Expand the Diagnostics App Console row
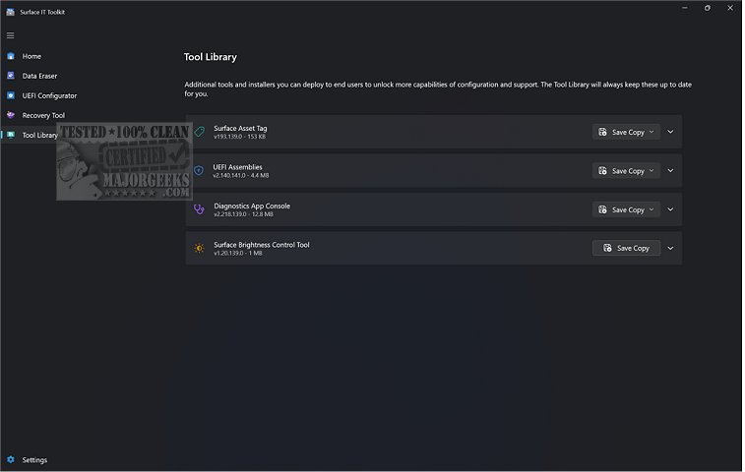 670,209
